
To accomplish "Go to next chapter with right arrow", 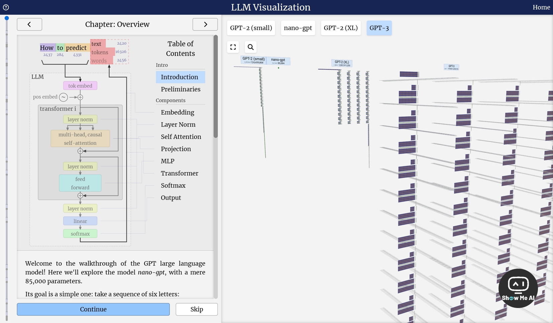I will click(x=205, y=24).
